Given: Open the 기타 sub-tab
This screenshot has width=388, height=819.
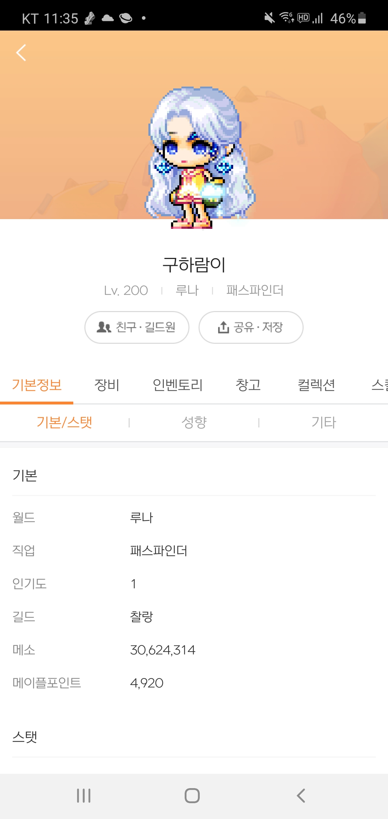Looking at the screenshot, I should [323, 422].
